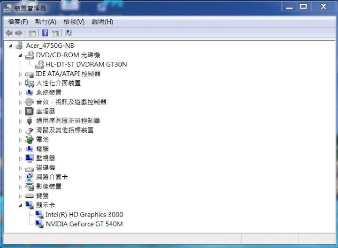338x248 pixels.
Task: Close the 裝置管理員 window
Action: coord(323,7)
